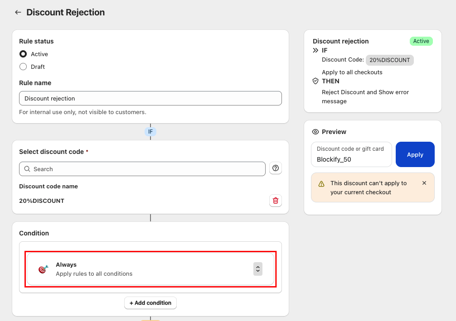456x321 pixels.
Task: Open the condition type stepper arrows
Action: pyautogui.click(x=258, y=269)
